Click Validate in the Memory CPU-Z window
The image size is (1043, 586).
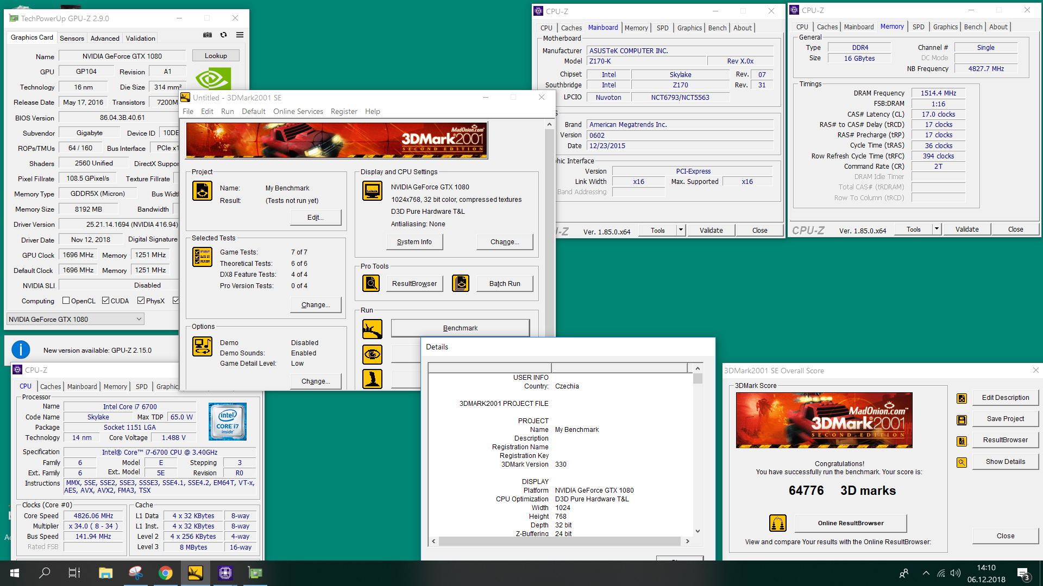point(967,230)
